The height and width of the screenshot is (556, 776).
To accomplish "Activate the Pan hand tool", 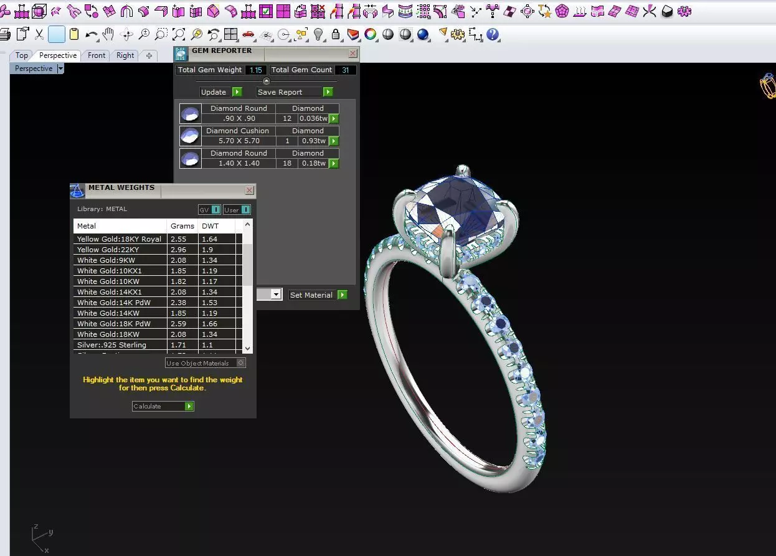I will [x=108, y=34].
